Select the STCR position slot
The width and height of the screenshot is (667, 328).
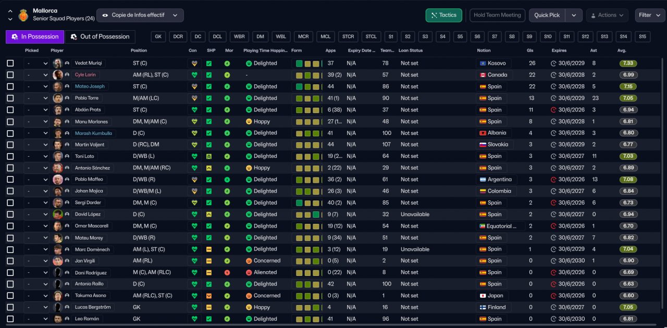point(348,36)
